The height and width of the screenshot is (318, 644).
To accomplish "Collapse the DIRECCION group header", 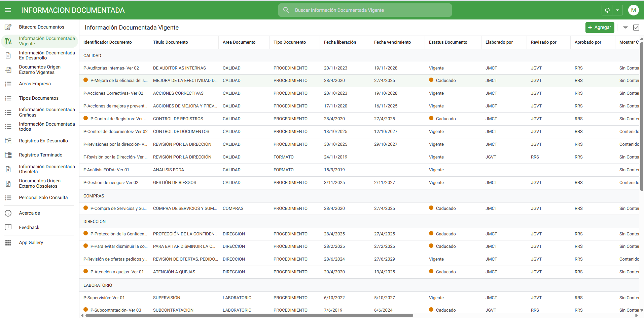I will click(x=95, y=221).
